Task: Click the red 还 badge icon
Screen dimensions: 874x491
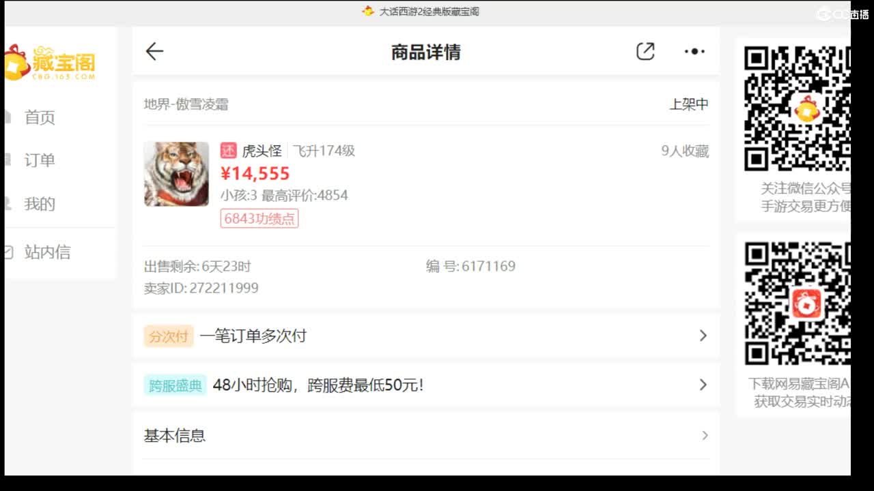Action: click(228, 151)
